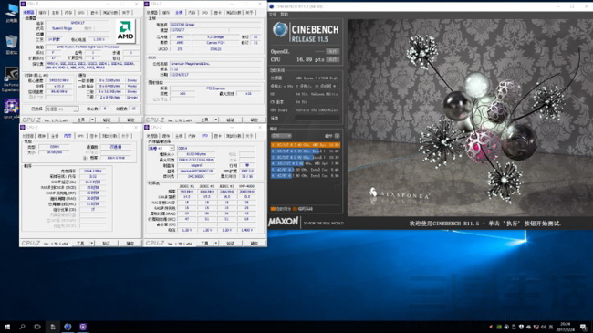Open the File menu in Cinebench
Image resolution: width=593 pixels, height=333 pixels.
[x=272, y=15]
